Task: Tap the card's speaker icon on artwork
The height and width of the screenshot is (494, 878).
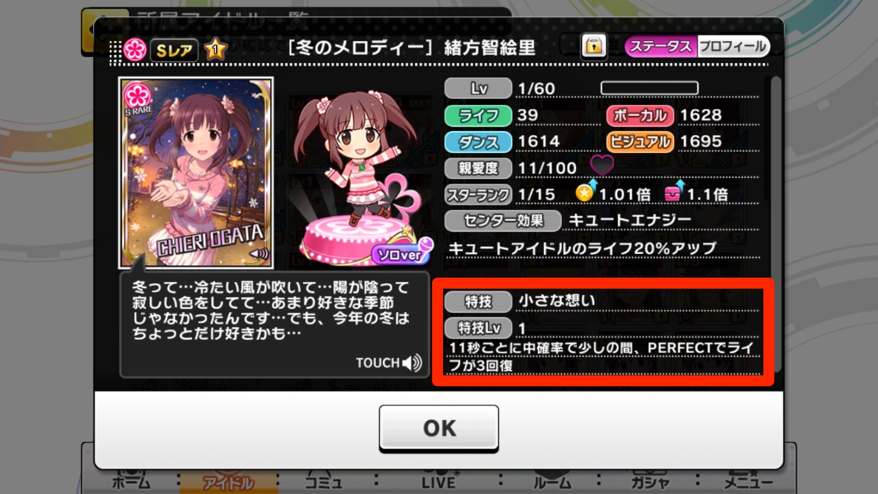Action: [259, 254]
